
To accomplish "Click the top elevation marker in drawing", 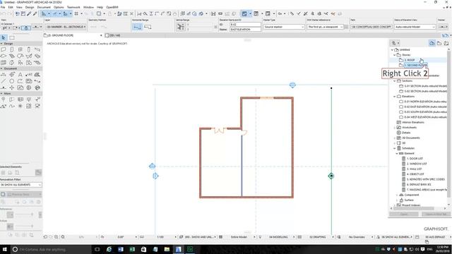I will pyautogui.click(x=292, y=85).
